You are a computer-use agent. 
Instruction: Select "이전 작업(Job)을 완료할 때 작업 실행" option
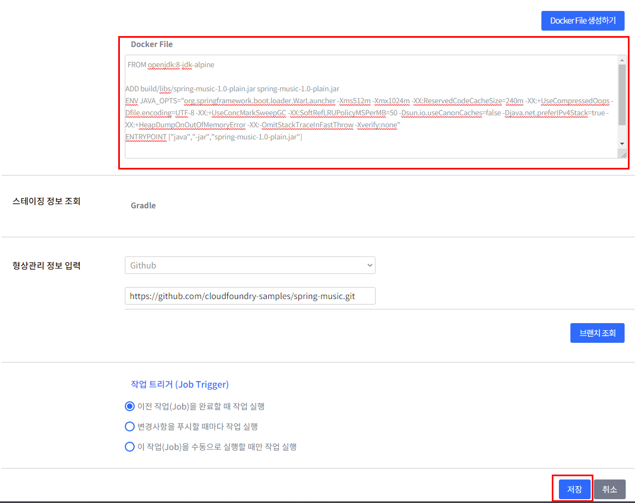pyautogui.click(x=130, y=406)
